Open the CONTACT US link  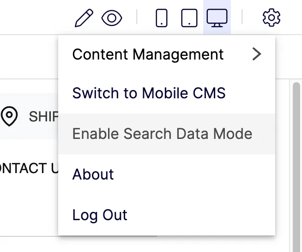pyautogui.click(x=29, y=168)
